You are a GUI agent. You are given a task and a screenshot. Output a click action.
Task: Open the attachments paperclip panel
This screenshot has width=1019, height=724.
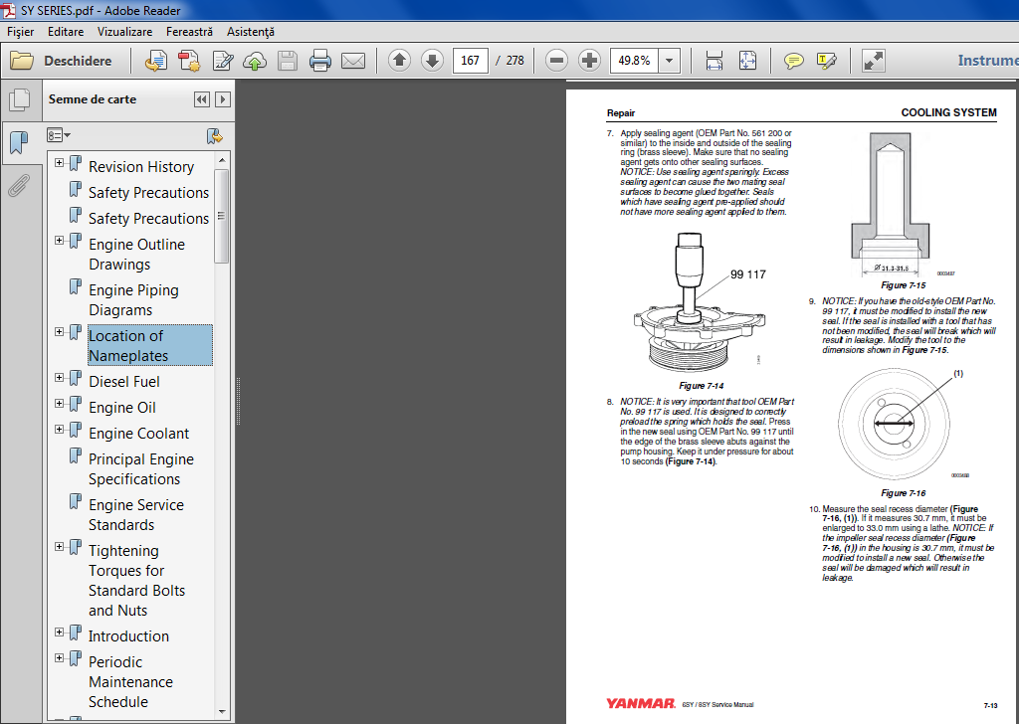20,186
